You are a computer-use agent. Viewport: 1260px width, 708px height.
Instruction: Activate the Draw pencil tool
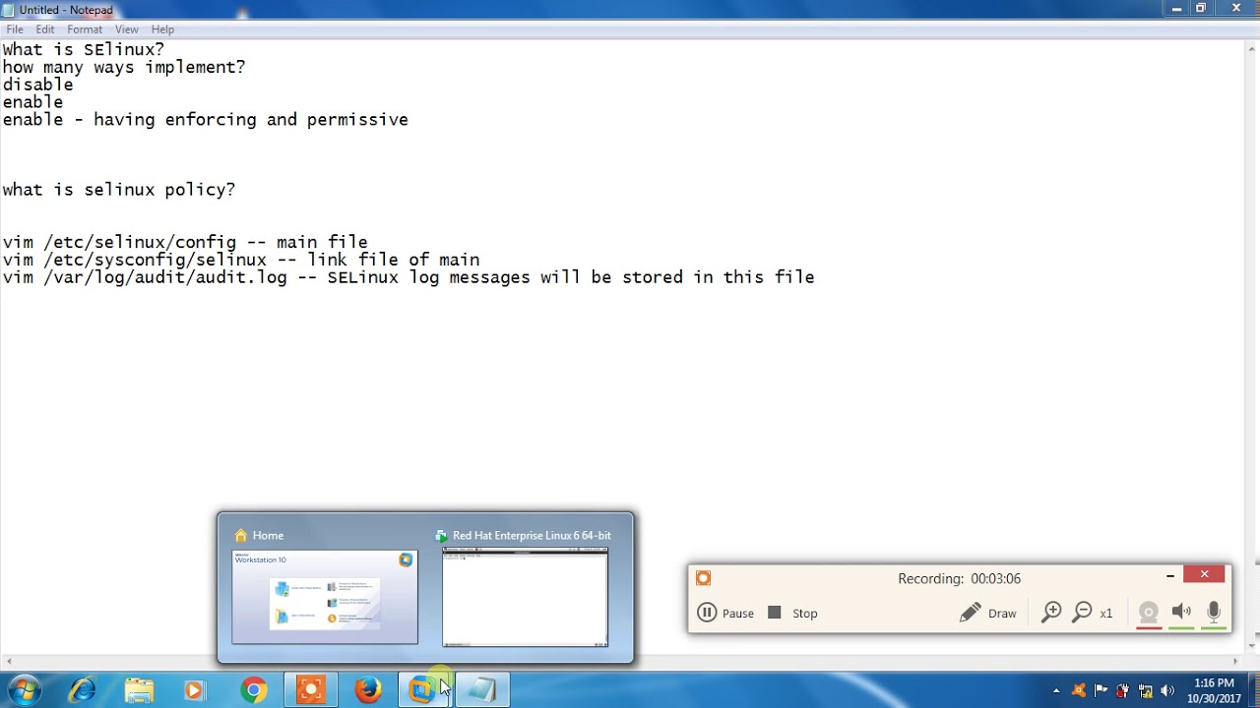[988, 613]
